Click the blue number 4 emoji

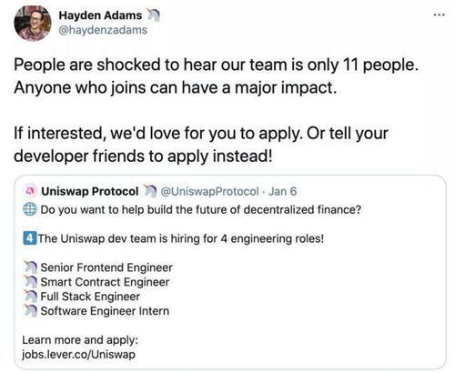[x=30, y=238]
